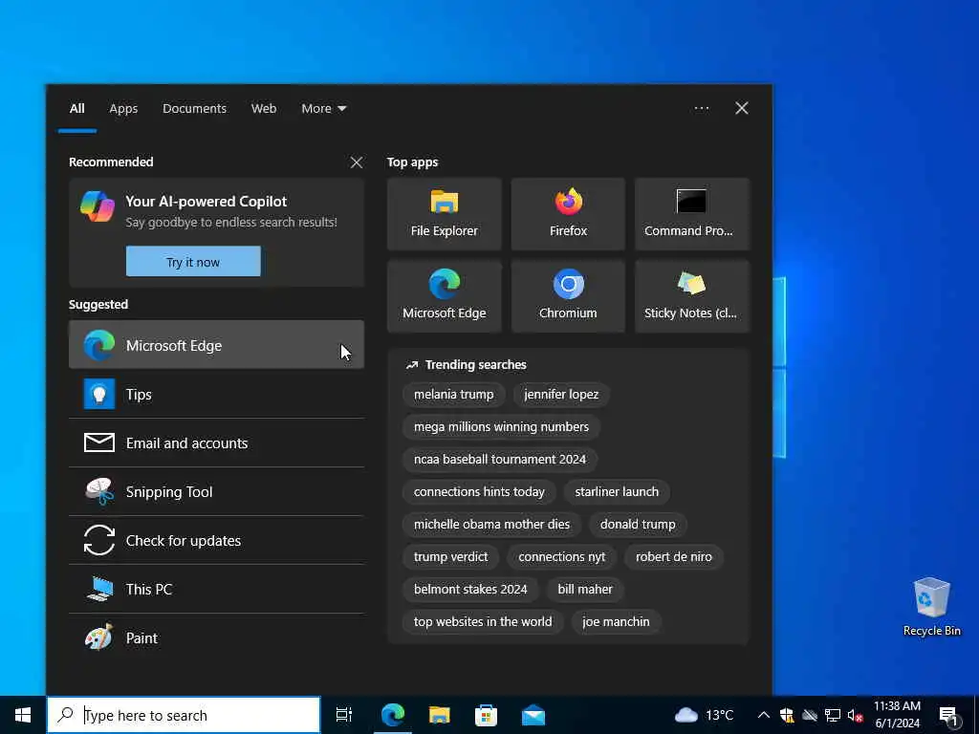
Task: Open the Recycle Bin on desktop
Action: click(931, 607)
